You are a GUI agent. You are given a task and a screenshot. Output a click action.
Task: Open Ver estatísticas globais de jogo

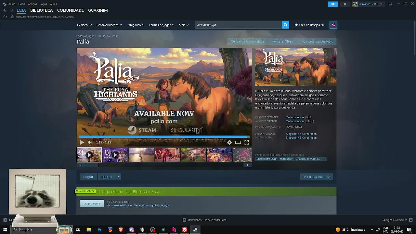pyautogui.click(x=151, y=205)
